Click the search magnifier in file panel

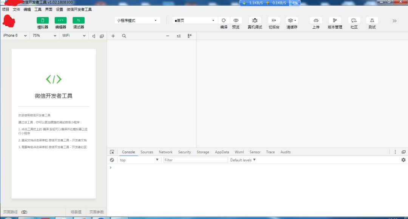(x=124, y=36)
